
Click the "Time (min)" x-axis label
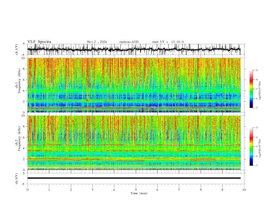139,193
